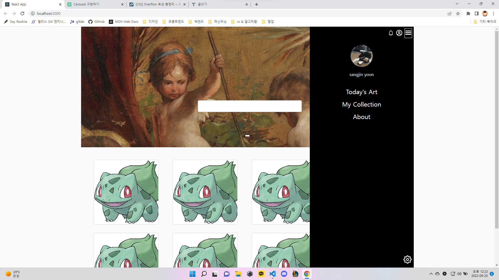Expand the 프론트엔드 bookmark folder
Viewport: 499px width, 280px height.
[173, 22]
